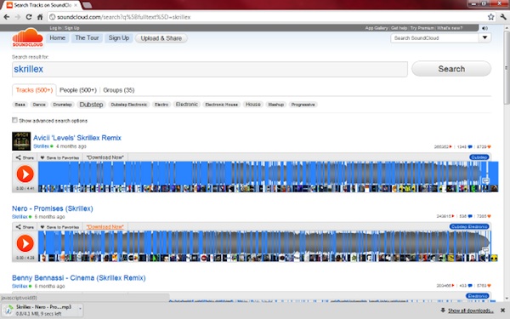Switch to the Groups (35) tab

click(119, 90)
